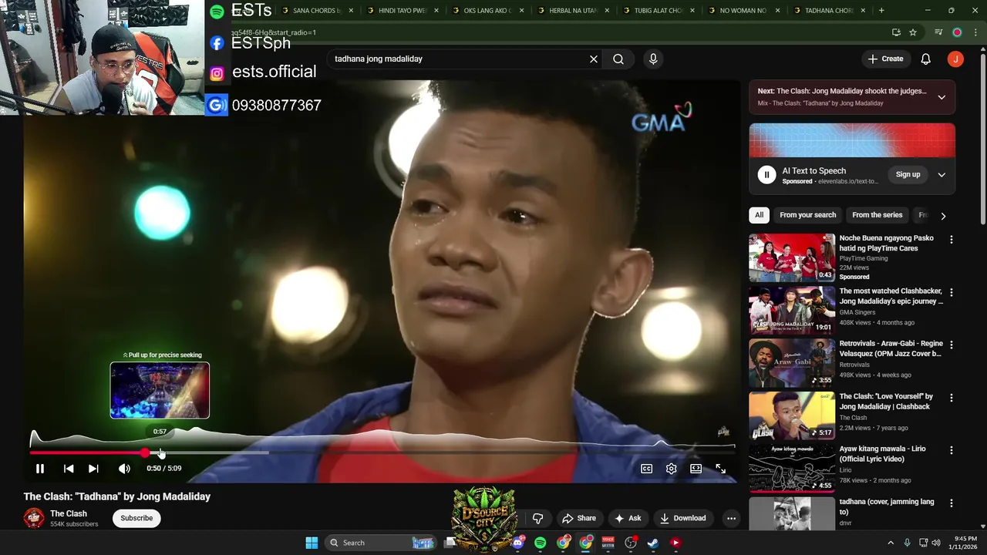This screenshot has height=555, width=987.
Task: Mute the video volume
Action: (124, 469)
